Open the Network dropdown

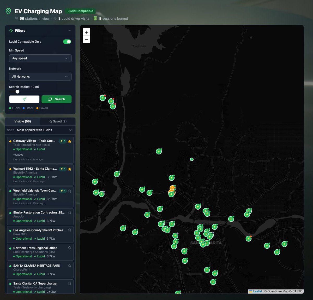pos(40,77)
